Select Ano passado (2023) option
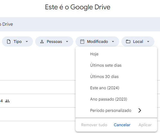160x133 pixels. click(x=116, y=99)
